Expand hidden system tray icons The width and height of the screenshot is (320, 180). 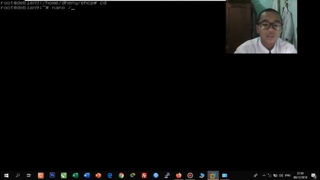[264, 175]
